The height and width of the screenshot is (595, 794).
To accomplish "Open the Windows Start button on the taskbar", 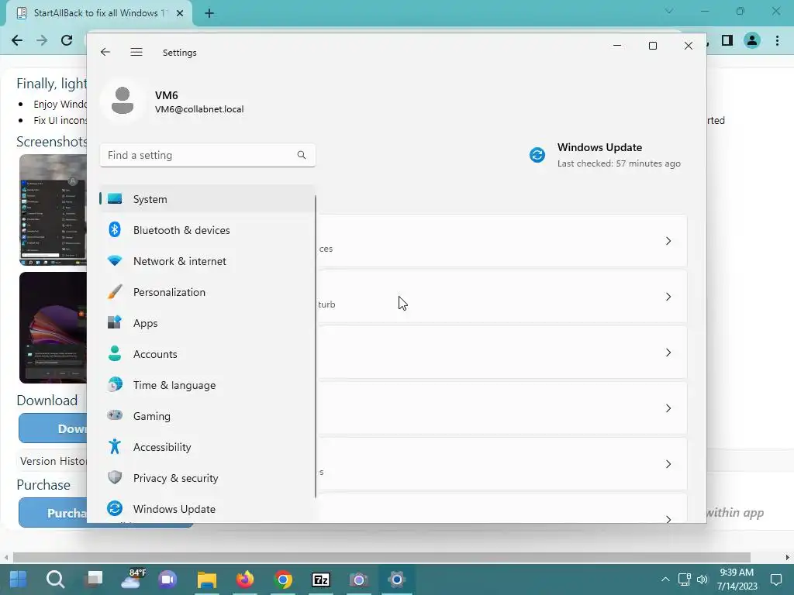I will [19, 580].
